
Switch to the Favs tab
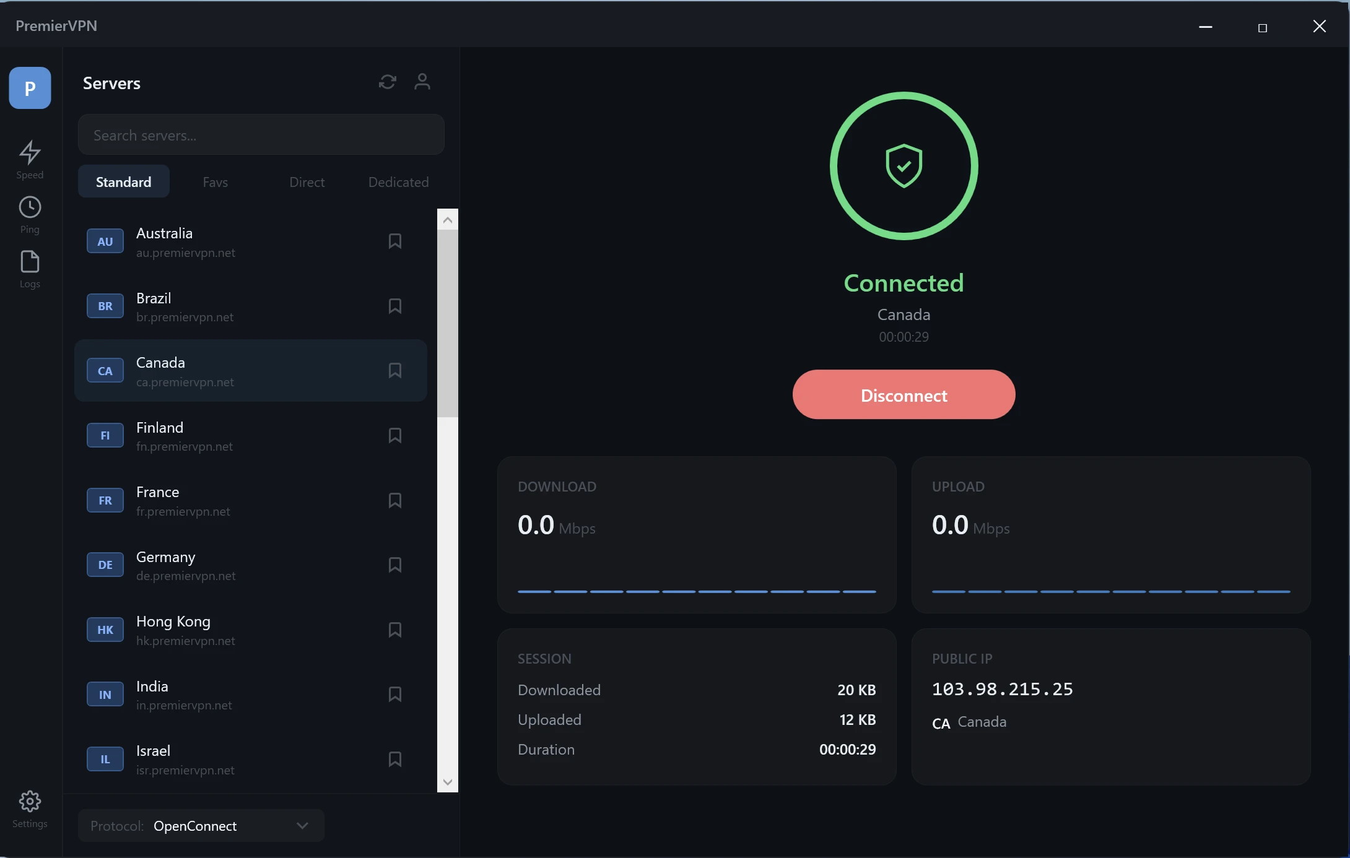[x=215, y=181]
